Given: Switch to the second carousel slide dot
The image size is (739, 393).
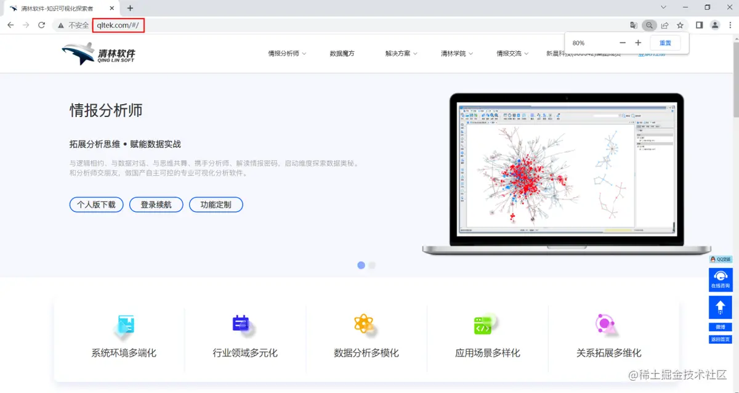Looking at the screenshot, I should (372, 265).
